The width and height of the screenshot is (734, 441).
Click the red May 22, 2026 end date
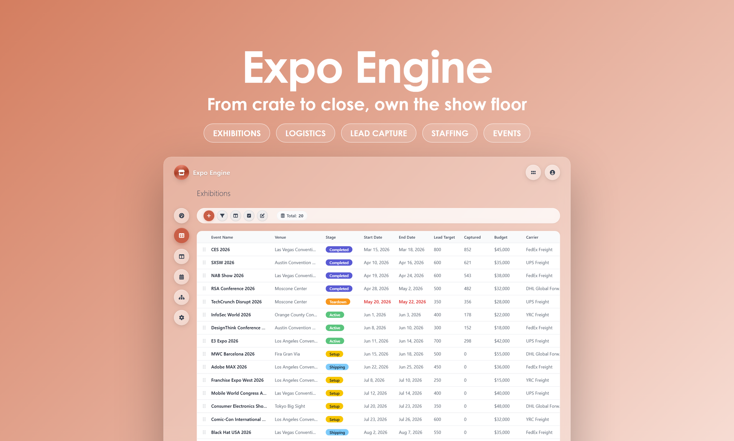[412, 302]
